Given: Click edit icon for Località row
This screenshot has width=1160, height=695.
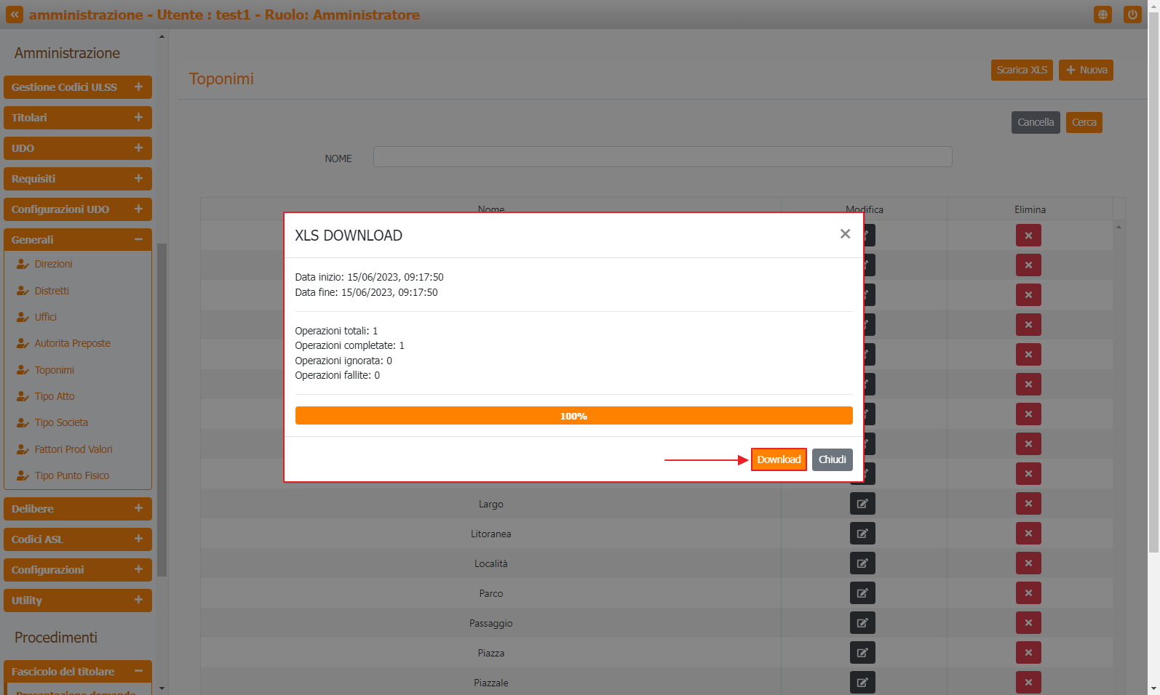Looking at the screenshot, I should click(862, 563).
